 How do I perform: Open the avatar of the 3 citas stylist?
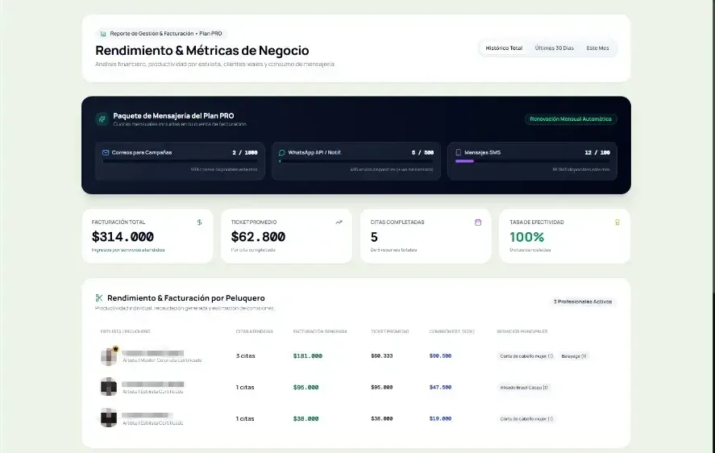pyautogui.click(x=109, y=356)
